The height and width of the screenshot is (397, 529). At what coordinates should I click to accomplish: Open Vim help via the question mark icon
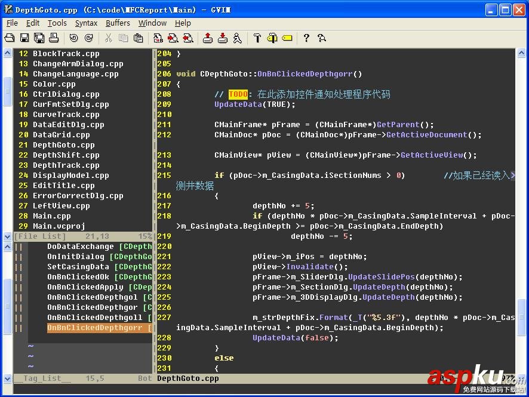[x=306, y=38]
